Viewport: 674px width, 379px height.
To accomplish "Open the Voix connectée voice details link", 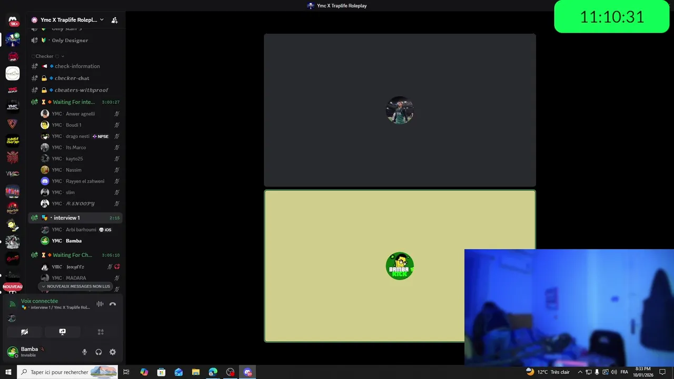I will point(39,301).
